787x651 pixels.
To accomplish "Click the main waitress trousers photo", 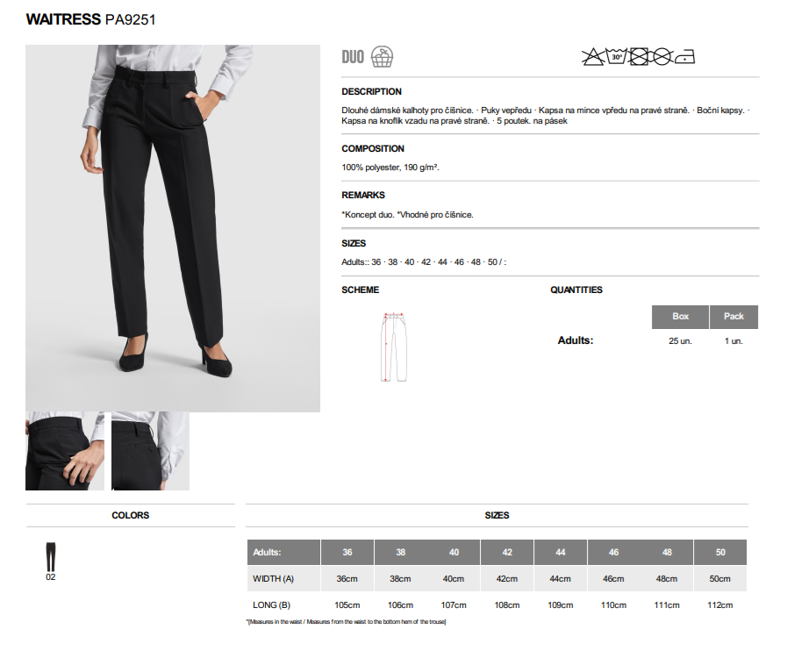I will coord(173,228).
